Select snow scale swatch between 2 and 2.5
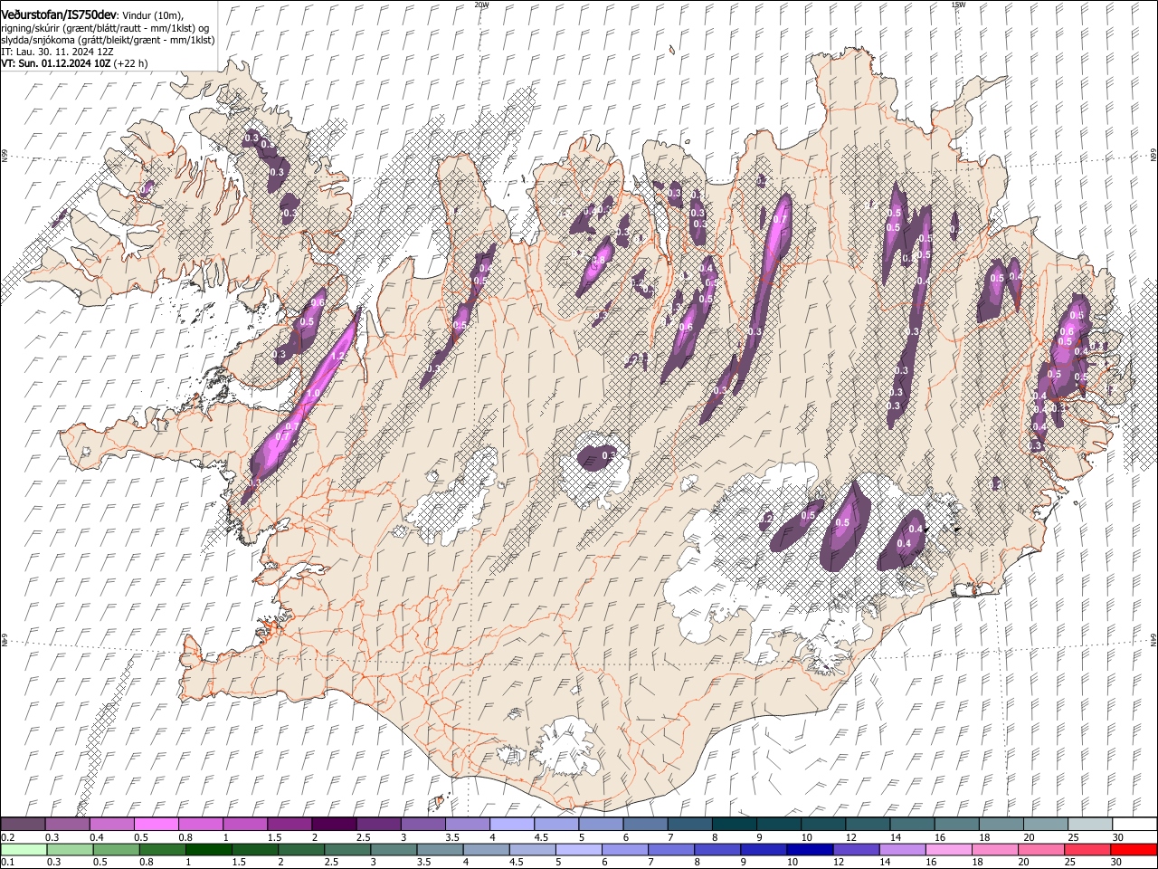Image resolution: width=1158 pixels, height=869 pixels. coord(334,824)
